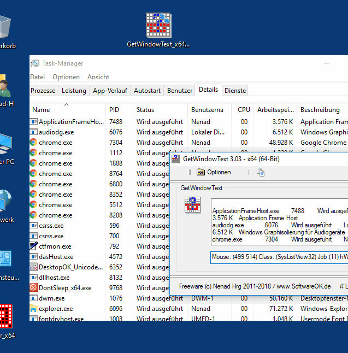The image size is (348, 353).
Task: Select the audiodg.exe process icon
Action: pos(33,132)
